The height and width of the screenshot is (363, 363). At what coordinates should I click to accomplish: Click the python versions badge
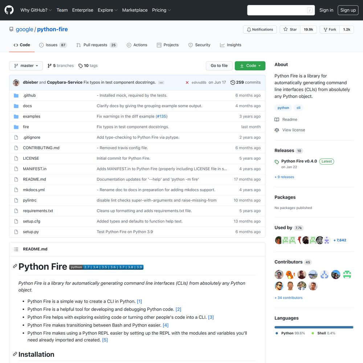[106, 267]
